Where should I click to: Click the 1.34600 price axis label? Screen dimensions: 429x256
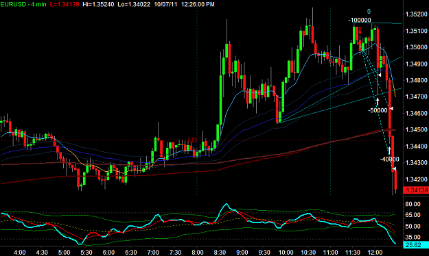[x=417, y=113]
